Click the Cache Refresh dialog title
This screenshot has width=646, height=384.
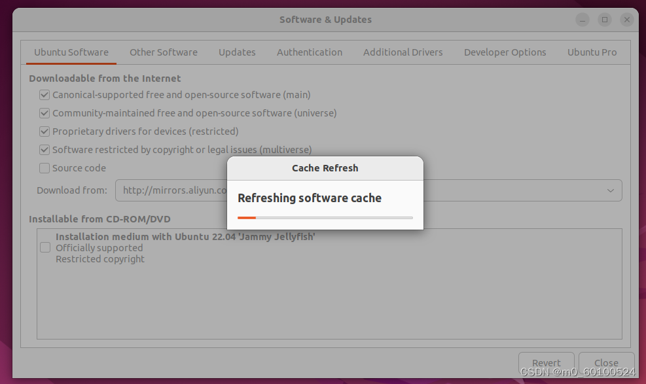(325, 168)
